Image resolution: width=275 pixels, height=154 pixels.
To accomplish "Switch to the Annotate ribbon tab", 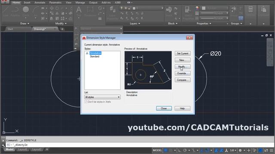I will coord(40,3).
